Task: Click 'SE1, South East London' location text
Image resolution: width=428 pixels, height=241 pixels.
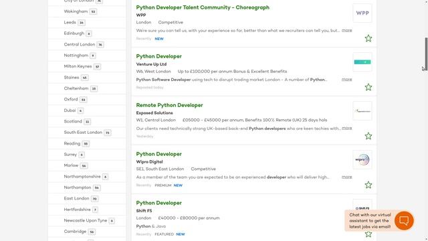Action: tap(160, 169)
